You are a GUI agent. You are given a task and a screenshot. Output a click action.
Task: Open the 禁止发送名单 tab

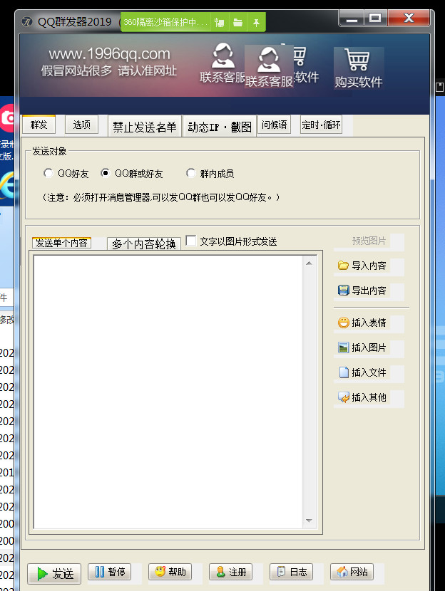click(x=145, y=127)
